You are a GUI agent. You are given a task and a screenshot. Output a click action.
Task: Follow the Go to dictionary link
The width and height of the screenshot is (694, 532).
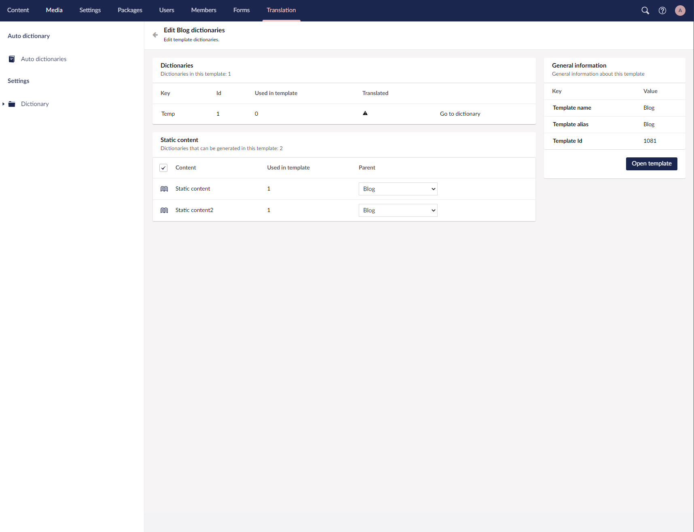(x=460, y=114)
